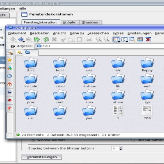This screenshot has height=164, width=164.
Task: Click the red terminal-style toolbar icon
Action: pos(148,39)
